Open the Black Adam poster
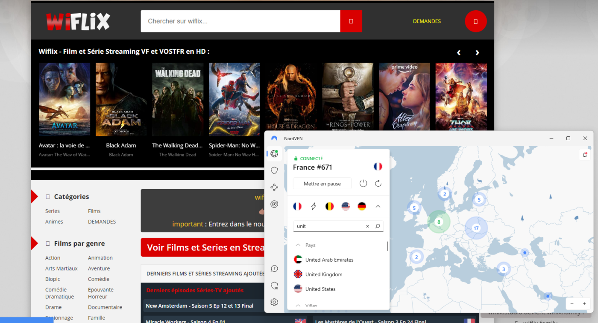Image resolution: width=598 pixels, height=323 pixels. (x=121, y=99)
